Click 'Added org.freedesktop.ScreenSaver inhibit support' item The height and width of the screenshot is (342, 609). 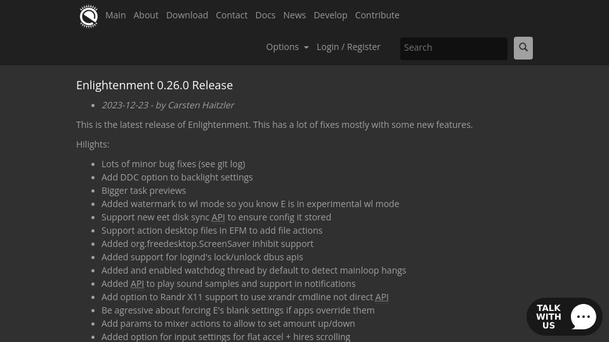(207, 244)
